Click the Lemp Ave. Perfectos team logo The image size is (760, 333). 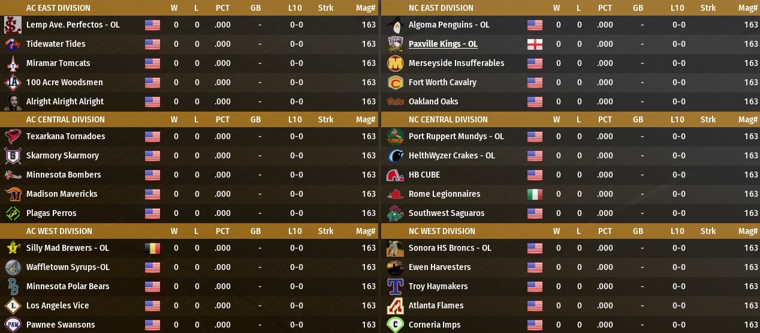[13, 25]
